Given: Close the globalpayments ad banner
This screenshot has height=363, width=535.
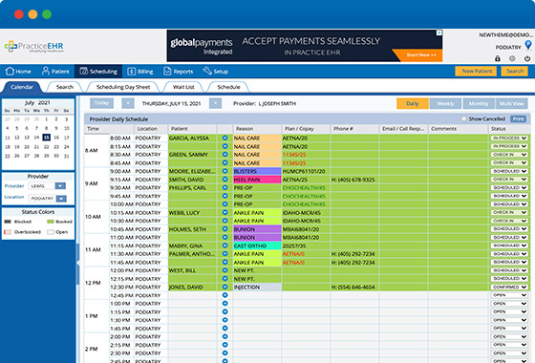Looking at the screenshot, I should 439,32.
